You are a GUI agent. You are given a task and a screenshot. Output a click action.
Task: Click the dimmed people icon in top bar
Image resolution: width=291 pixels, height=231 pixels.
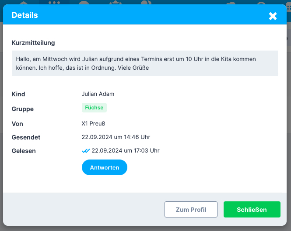pyautogui.click(x=146, y=3)
